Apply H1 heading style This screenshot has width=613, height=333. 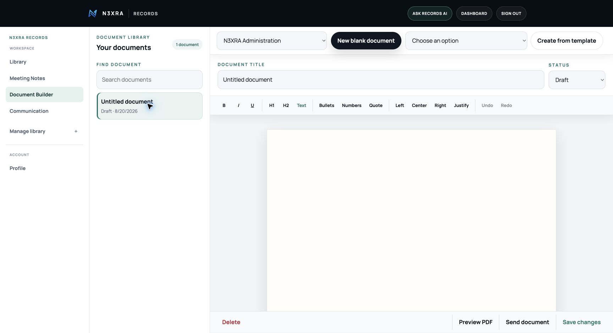272,106
